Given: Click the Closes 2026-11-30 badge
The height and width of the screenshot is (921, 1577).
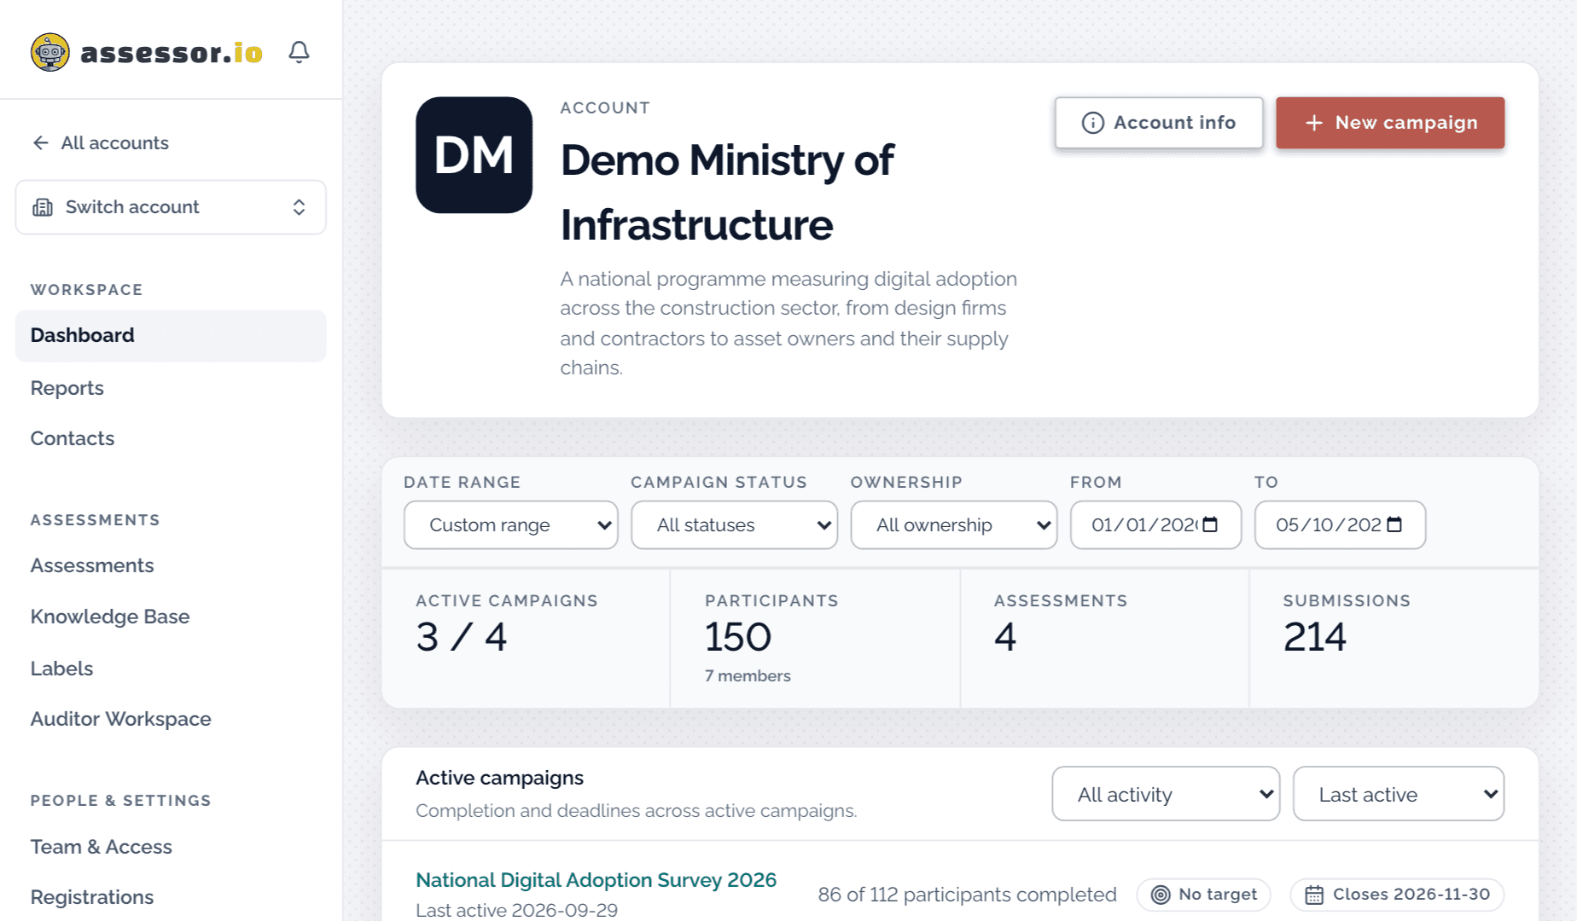Looking at the screenshot, I should click(x=1397, y=895).
